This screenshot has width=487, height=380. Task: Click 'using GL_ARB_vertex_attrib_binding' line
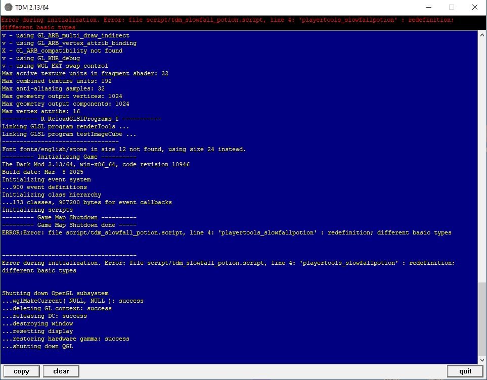click(x=69, y=43)
